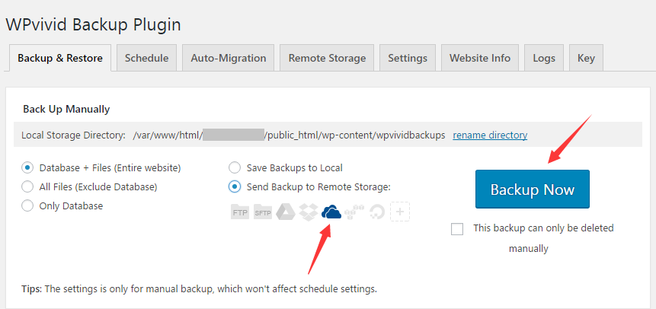The width and height of the screenshot is (656, 309).
Task: Click the 'WPvivid Backup Plugin' title
Action: pos(93,24)
